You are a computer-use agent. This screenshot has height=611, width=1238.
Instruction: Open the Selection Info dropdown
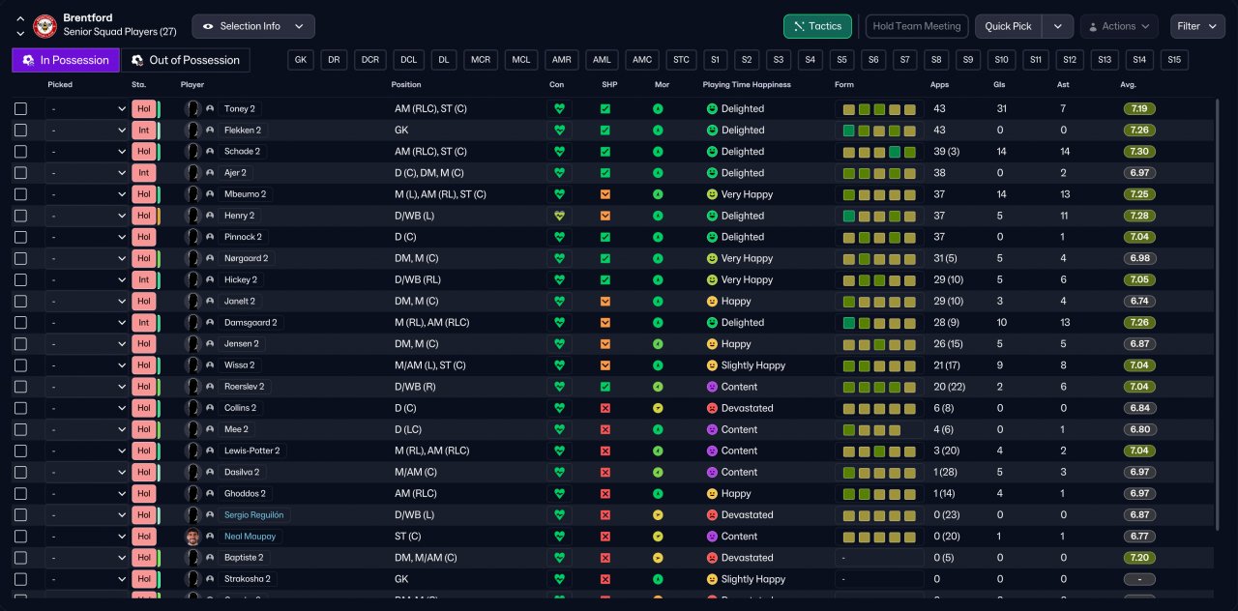point(253,26)
